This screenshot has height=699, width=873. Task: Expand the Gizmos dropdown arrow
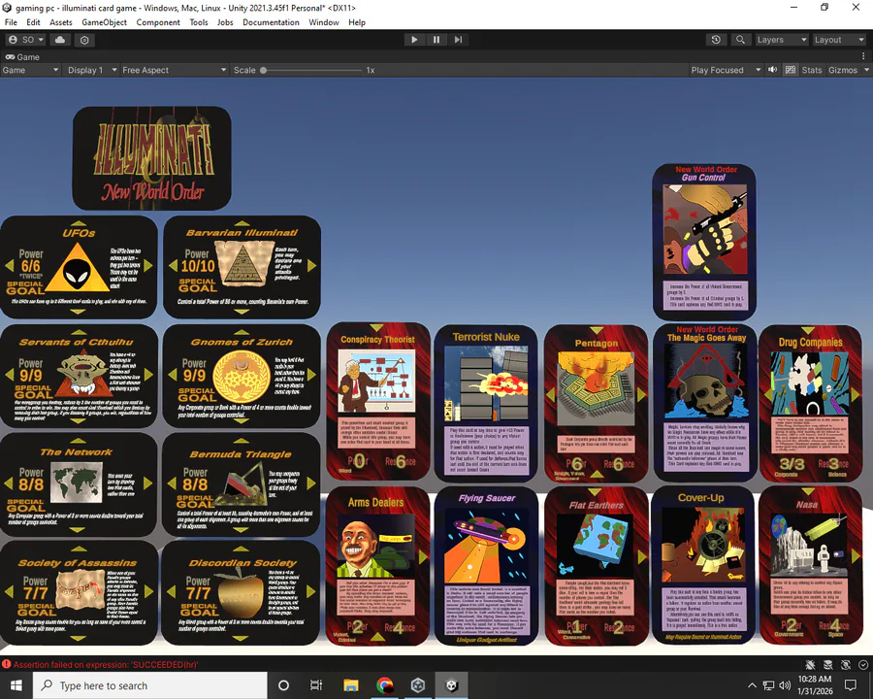[x=866, y=70]
